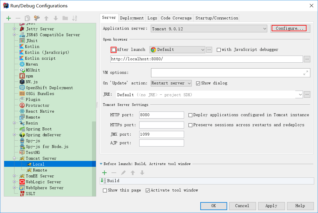Select OpenShift Deployment in the tree
This screenshot has width=318, height=213.
[46, 88]
